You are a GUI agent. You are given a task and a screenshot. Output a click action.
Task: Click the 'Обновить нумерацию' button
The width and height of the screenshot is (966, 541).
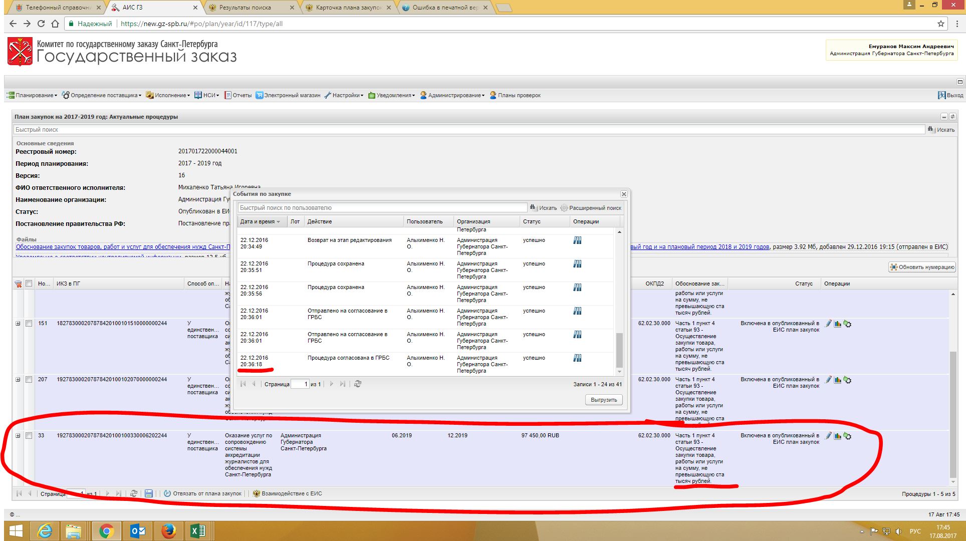click(x=922, y=267)
